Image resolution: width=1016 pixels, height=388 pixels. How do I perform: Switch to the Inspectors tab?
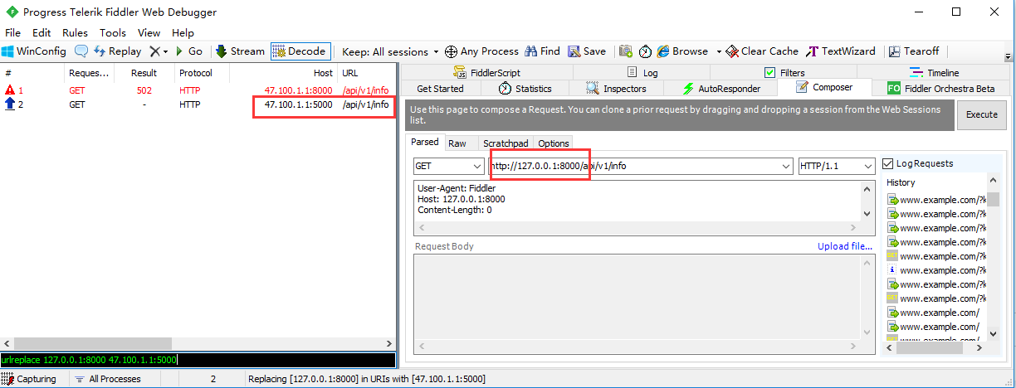[617, 89]
